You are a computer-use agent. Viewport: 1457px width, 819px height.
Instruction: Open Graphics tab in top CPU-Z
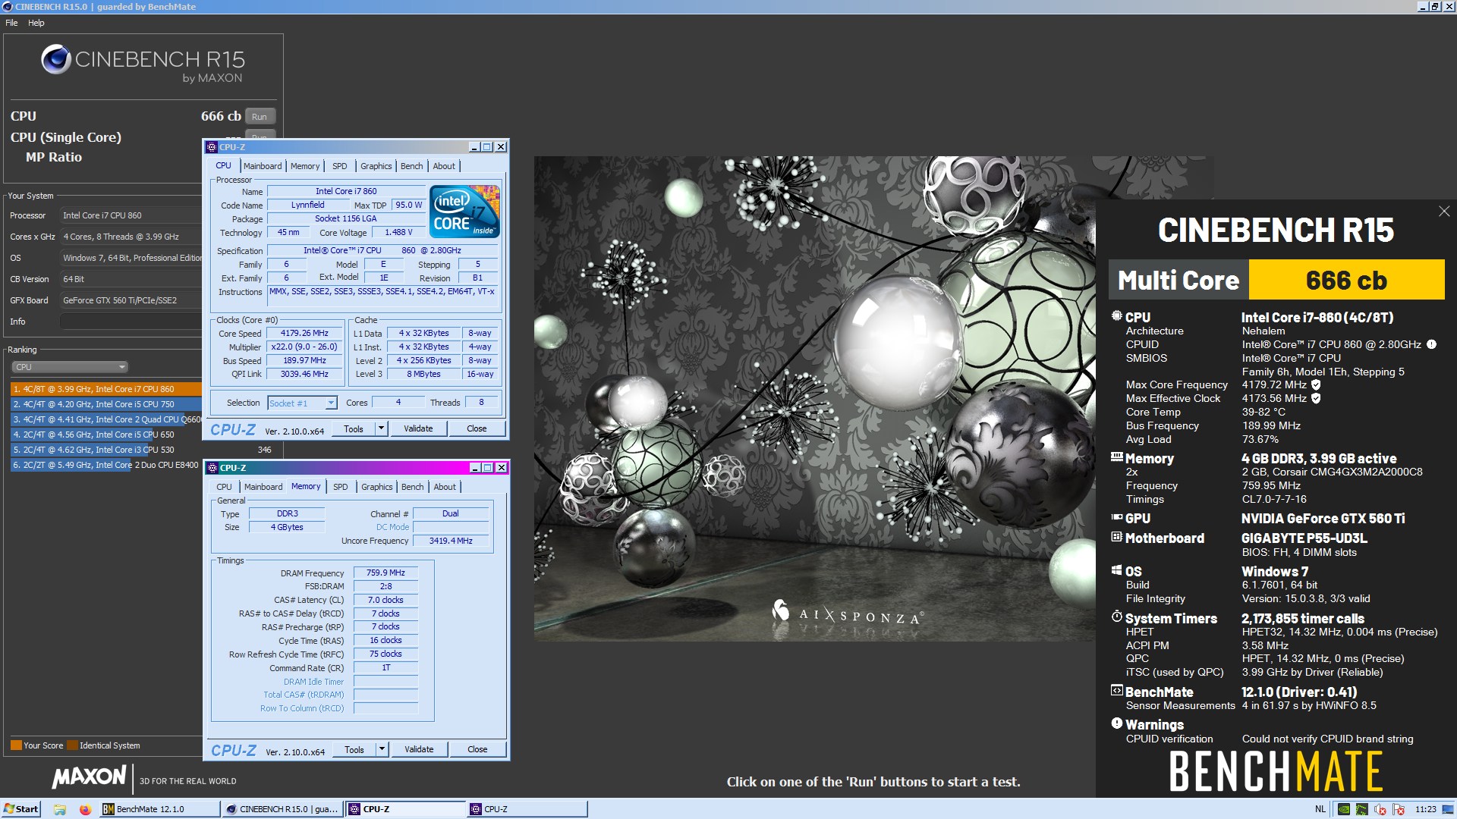click(376, 166)
